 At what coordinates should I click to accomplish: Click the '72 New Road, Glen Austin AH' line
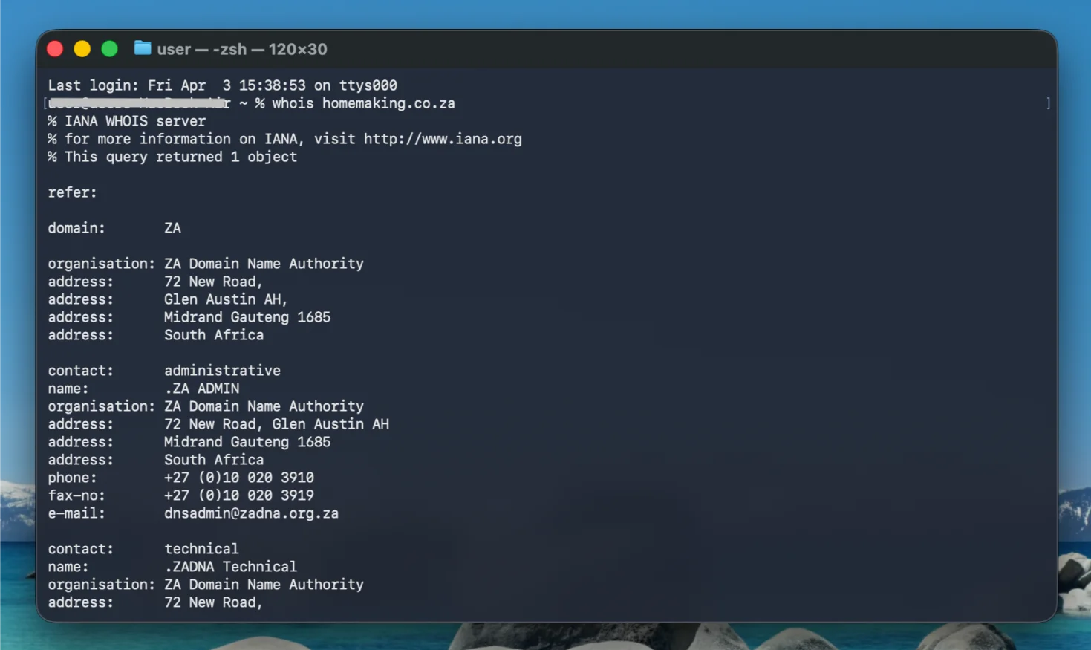click(x=276, y=424)
